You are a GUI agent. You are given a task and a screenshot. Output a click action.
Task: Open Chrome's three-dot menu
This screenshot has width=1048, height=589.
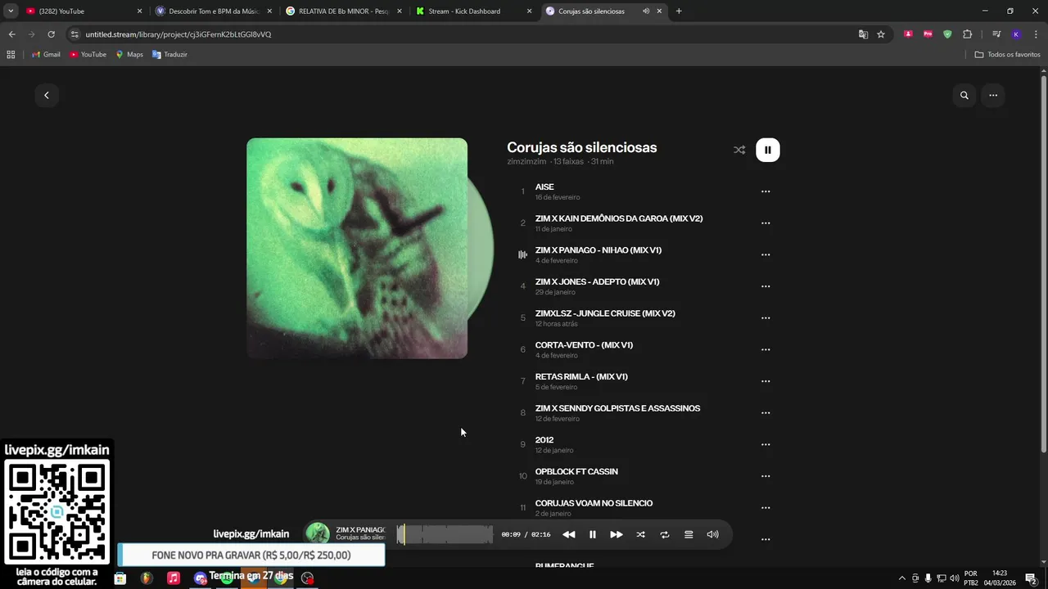1036,34
